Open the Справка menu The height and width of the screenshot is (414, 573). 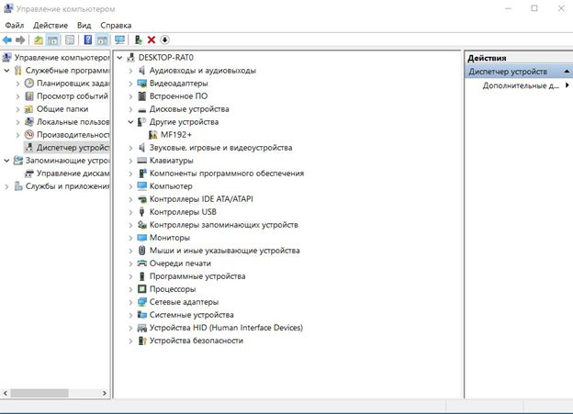[116, 25]
